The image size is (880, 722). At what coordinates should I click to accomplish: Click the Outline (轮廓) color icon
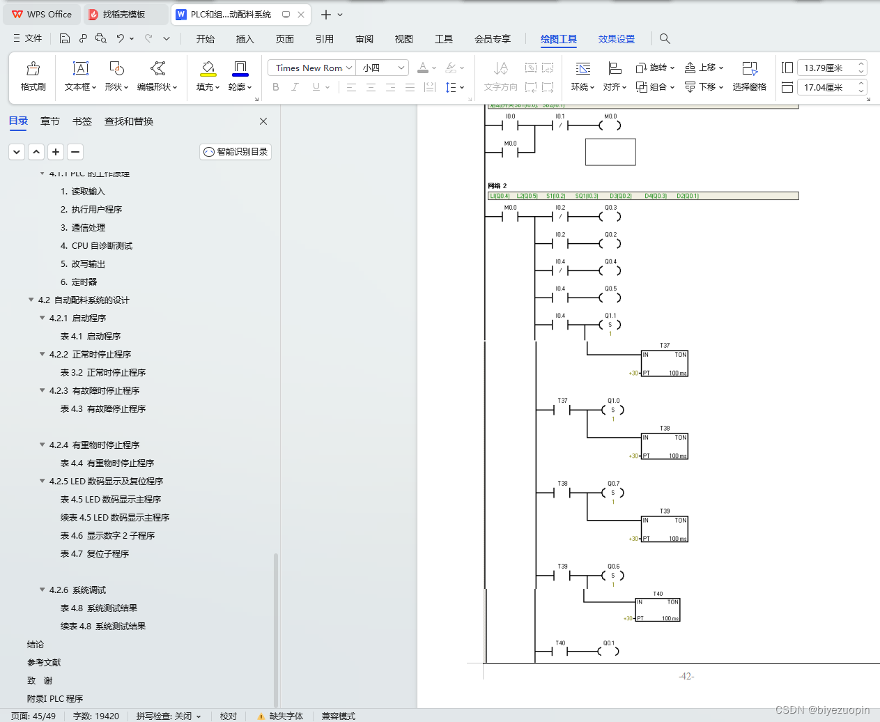click(x=240, y=68)
